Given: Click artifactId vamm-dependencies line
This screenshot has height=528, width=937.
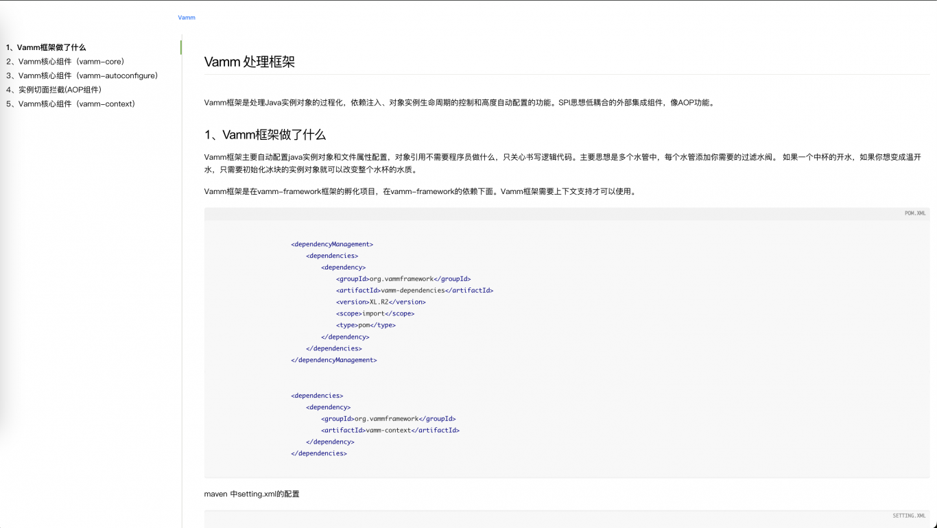Looking at the screenshot, I should 414,291.
